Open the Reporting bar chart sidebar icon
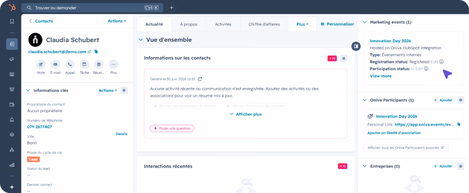The image size is (469, 193). tap(12, 165)
